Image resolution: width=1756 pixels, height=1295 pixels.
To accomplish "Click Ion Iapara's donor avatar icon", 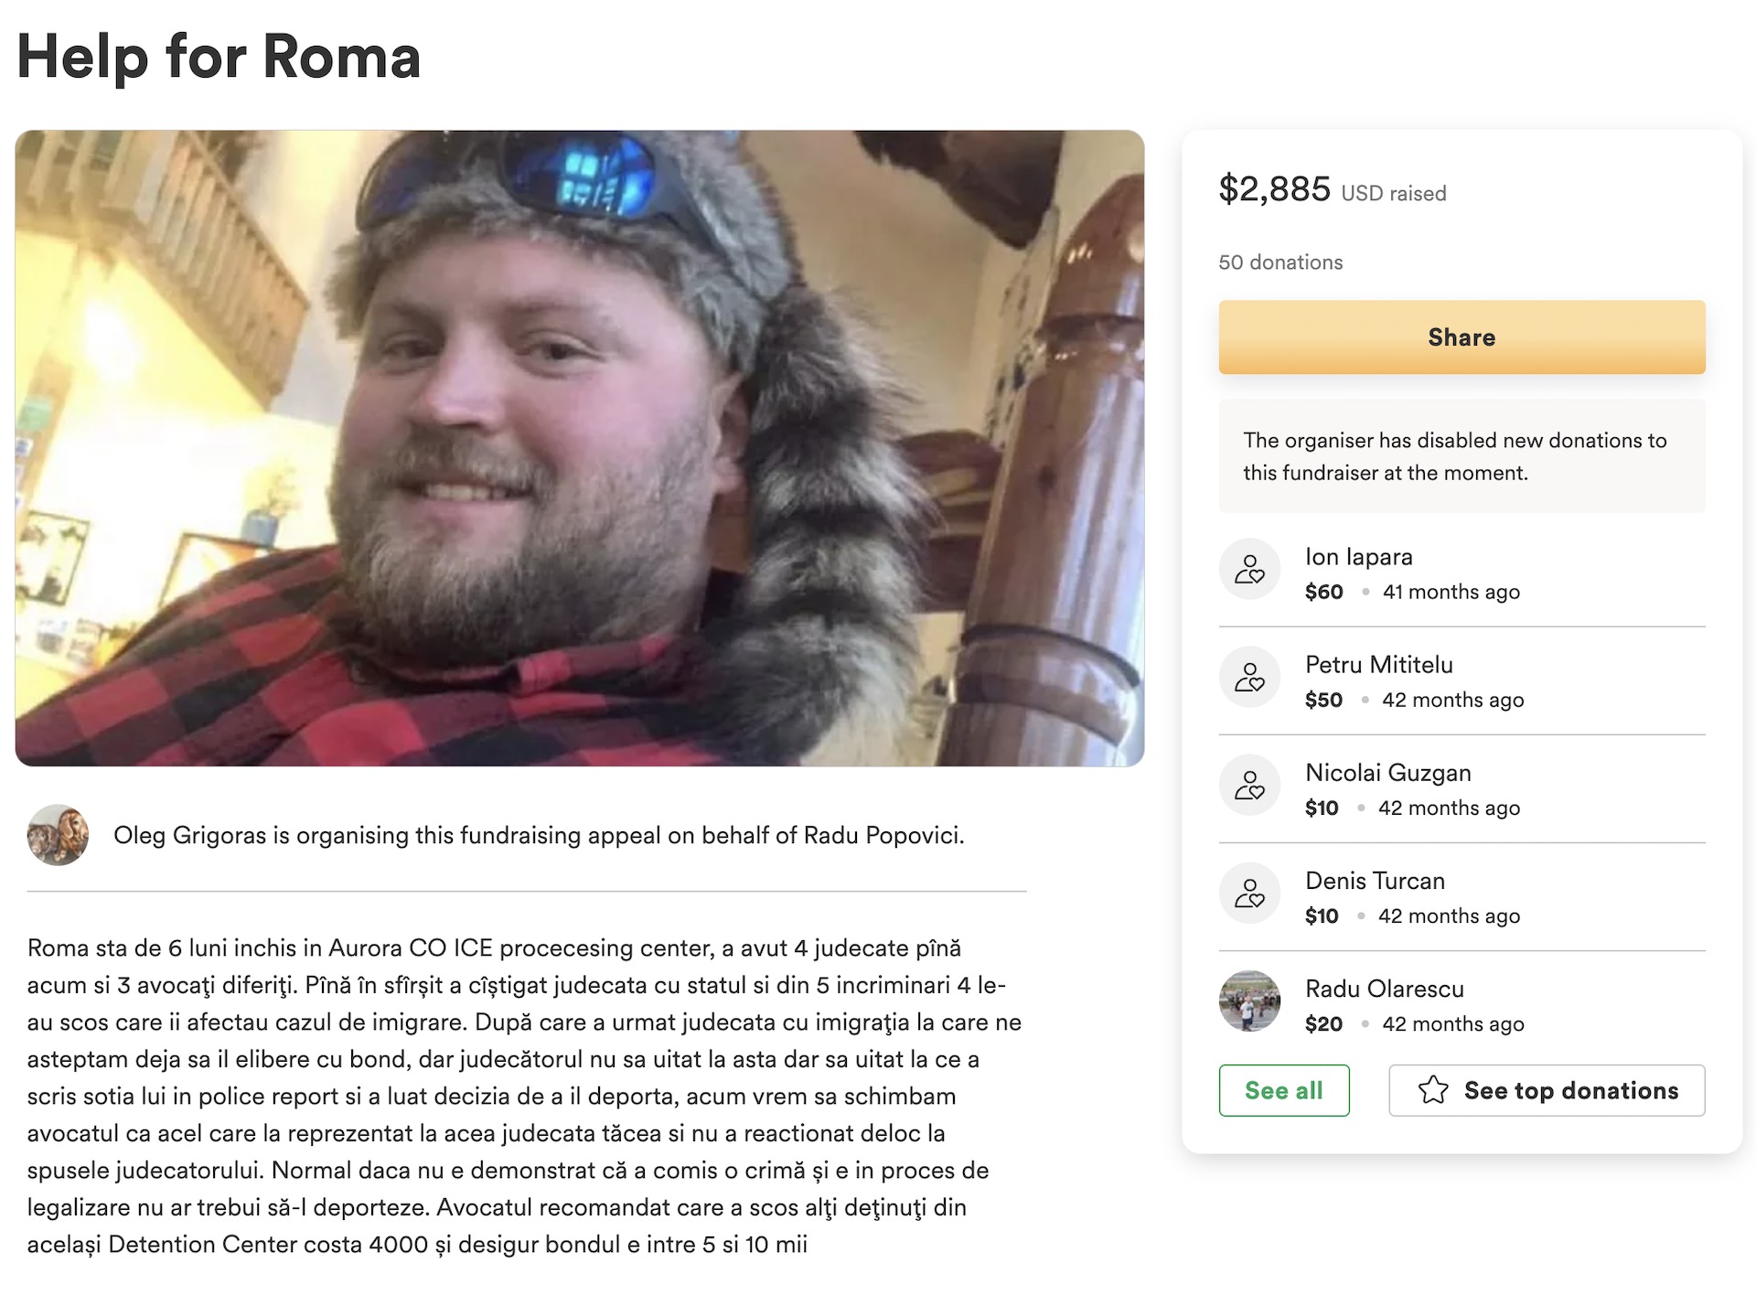I will pyautogui.click(x=1249, y=569).
